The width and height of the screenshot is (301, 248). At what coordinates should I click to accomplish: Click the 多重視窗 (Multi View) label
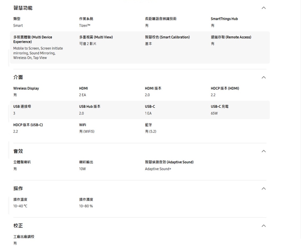click(x=94, y=37)
